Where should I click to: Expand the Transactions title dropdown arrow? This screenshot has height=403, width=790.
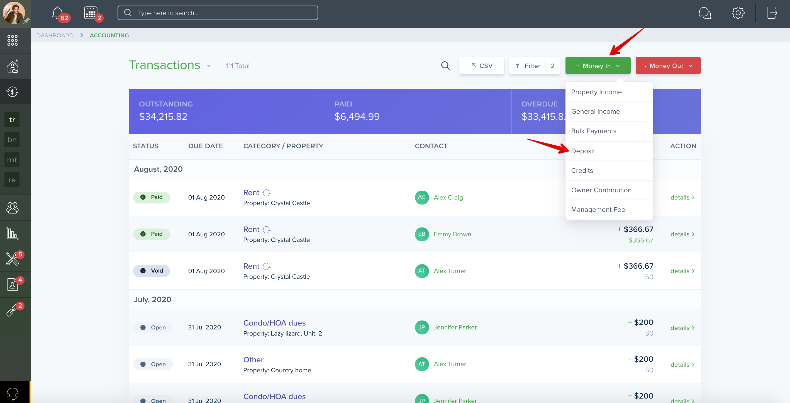pyautogui.click(x=209, y=66)
